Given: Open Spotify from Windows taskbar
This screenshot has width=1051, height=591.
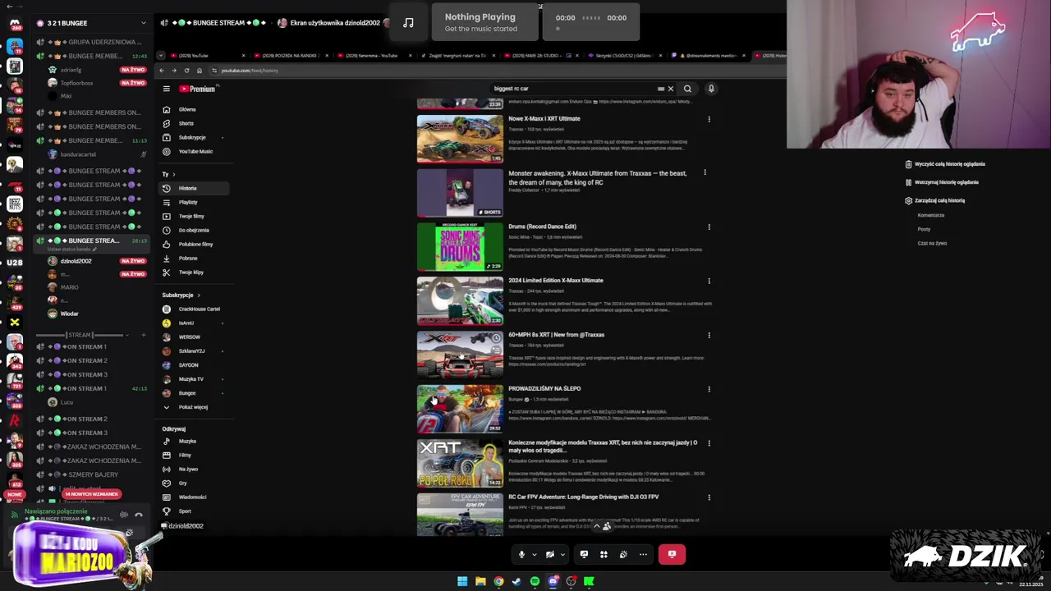Looking at the screenshot, I should tap(535, 581).
